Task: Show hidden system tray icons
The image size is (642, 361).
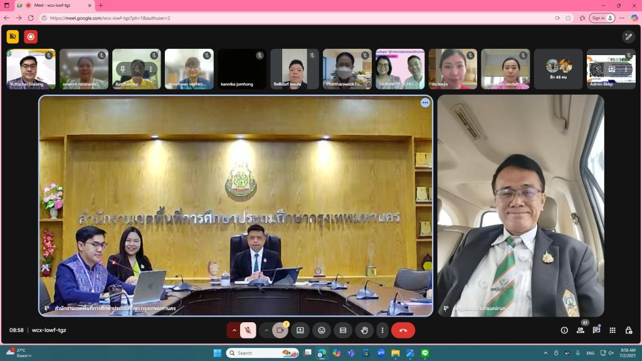Action: pyautogui.click(x=545, y=353)
